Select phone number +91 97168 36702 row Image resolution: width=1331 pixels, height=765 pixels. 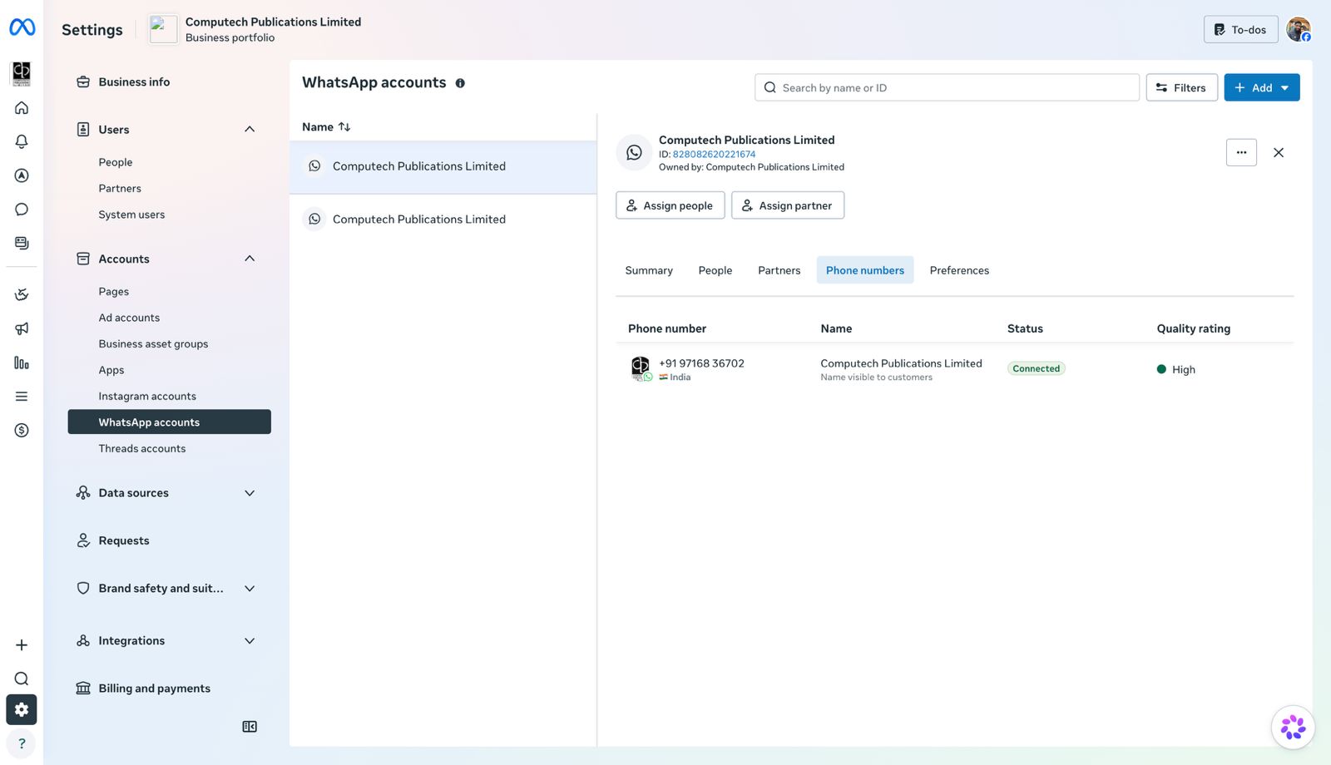954,369
